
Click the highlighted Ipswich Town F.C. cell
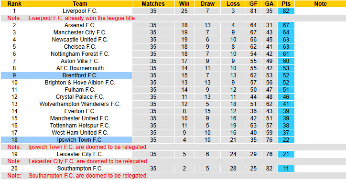tap(80, 140)
